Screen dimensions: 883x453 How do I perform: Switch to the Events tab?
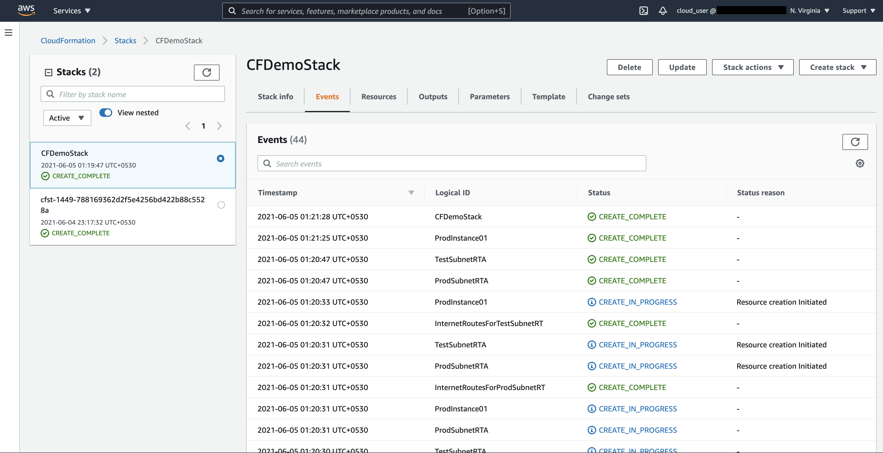327,97
